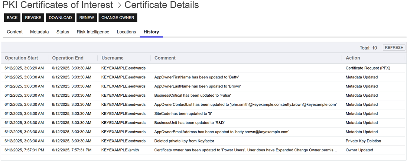Go to the Status tab
This screenshot has height=161, width=407.
click(x=63, y=32)
